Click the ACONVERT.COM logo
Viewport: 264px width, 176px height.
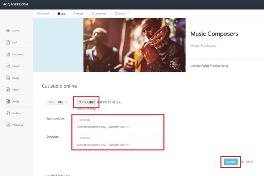coord(15,4)
